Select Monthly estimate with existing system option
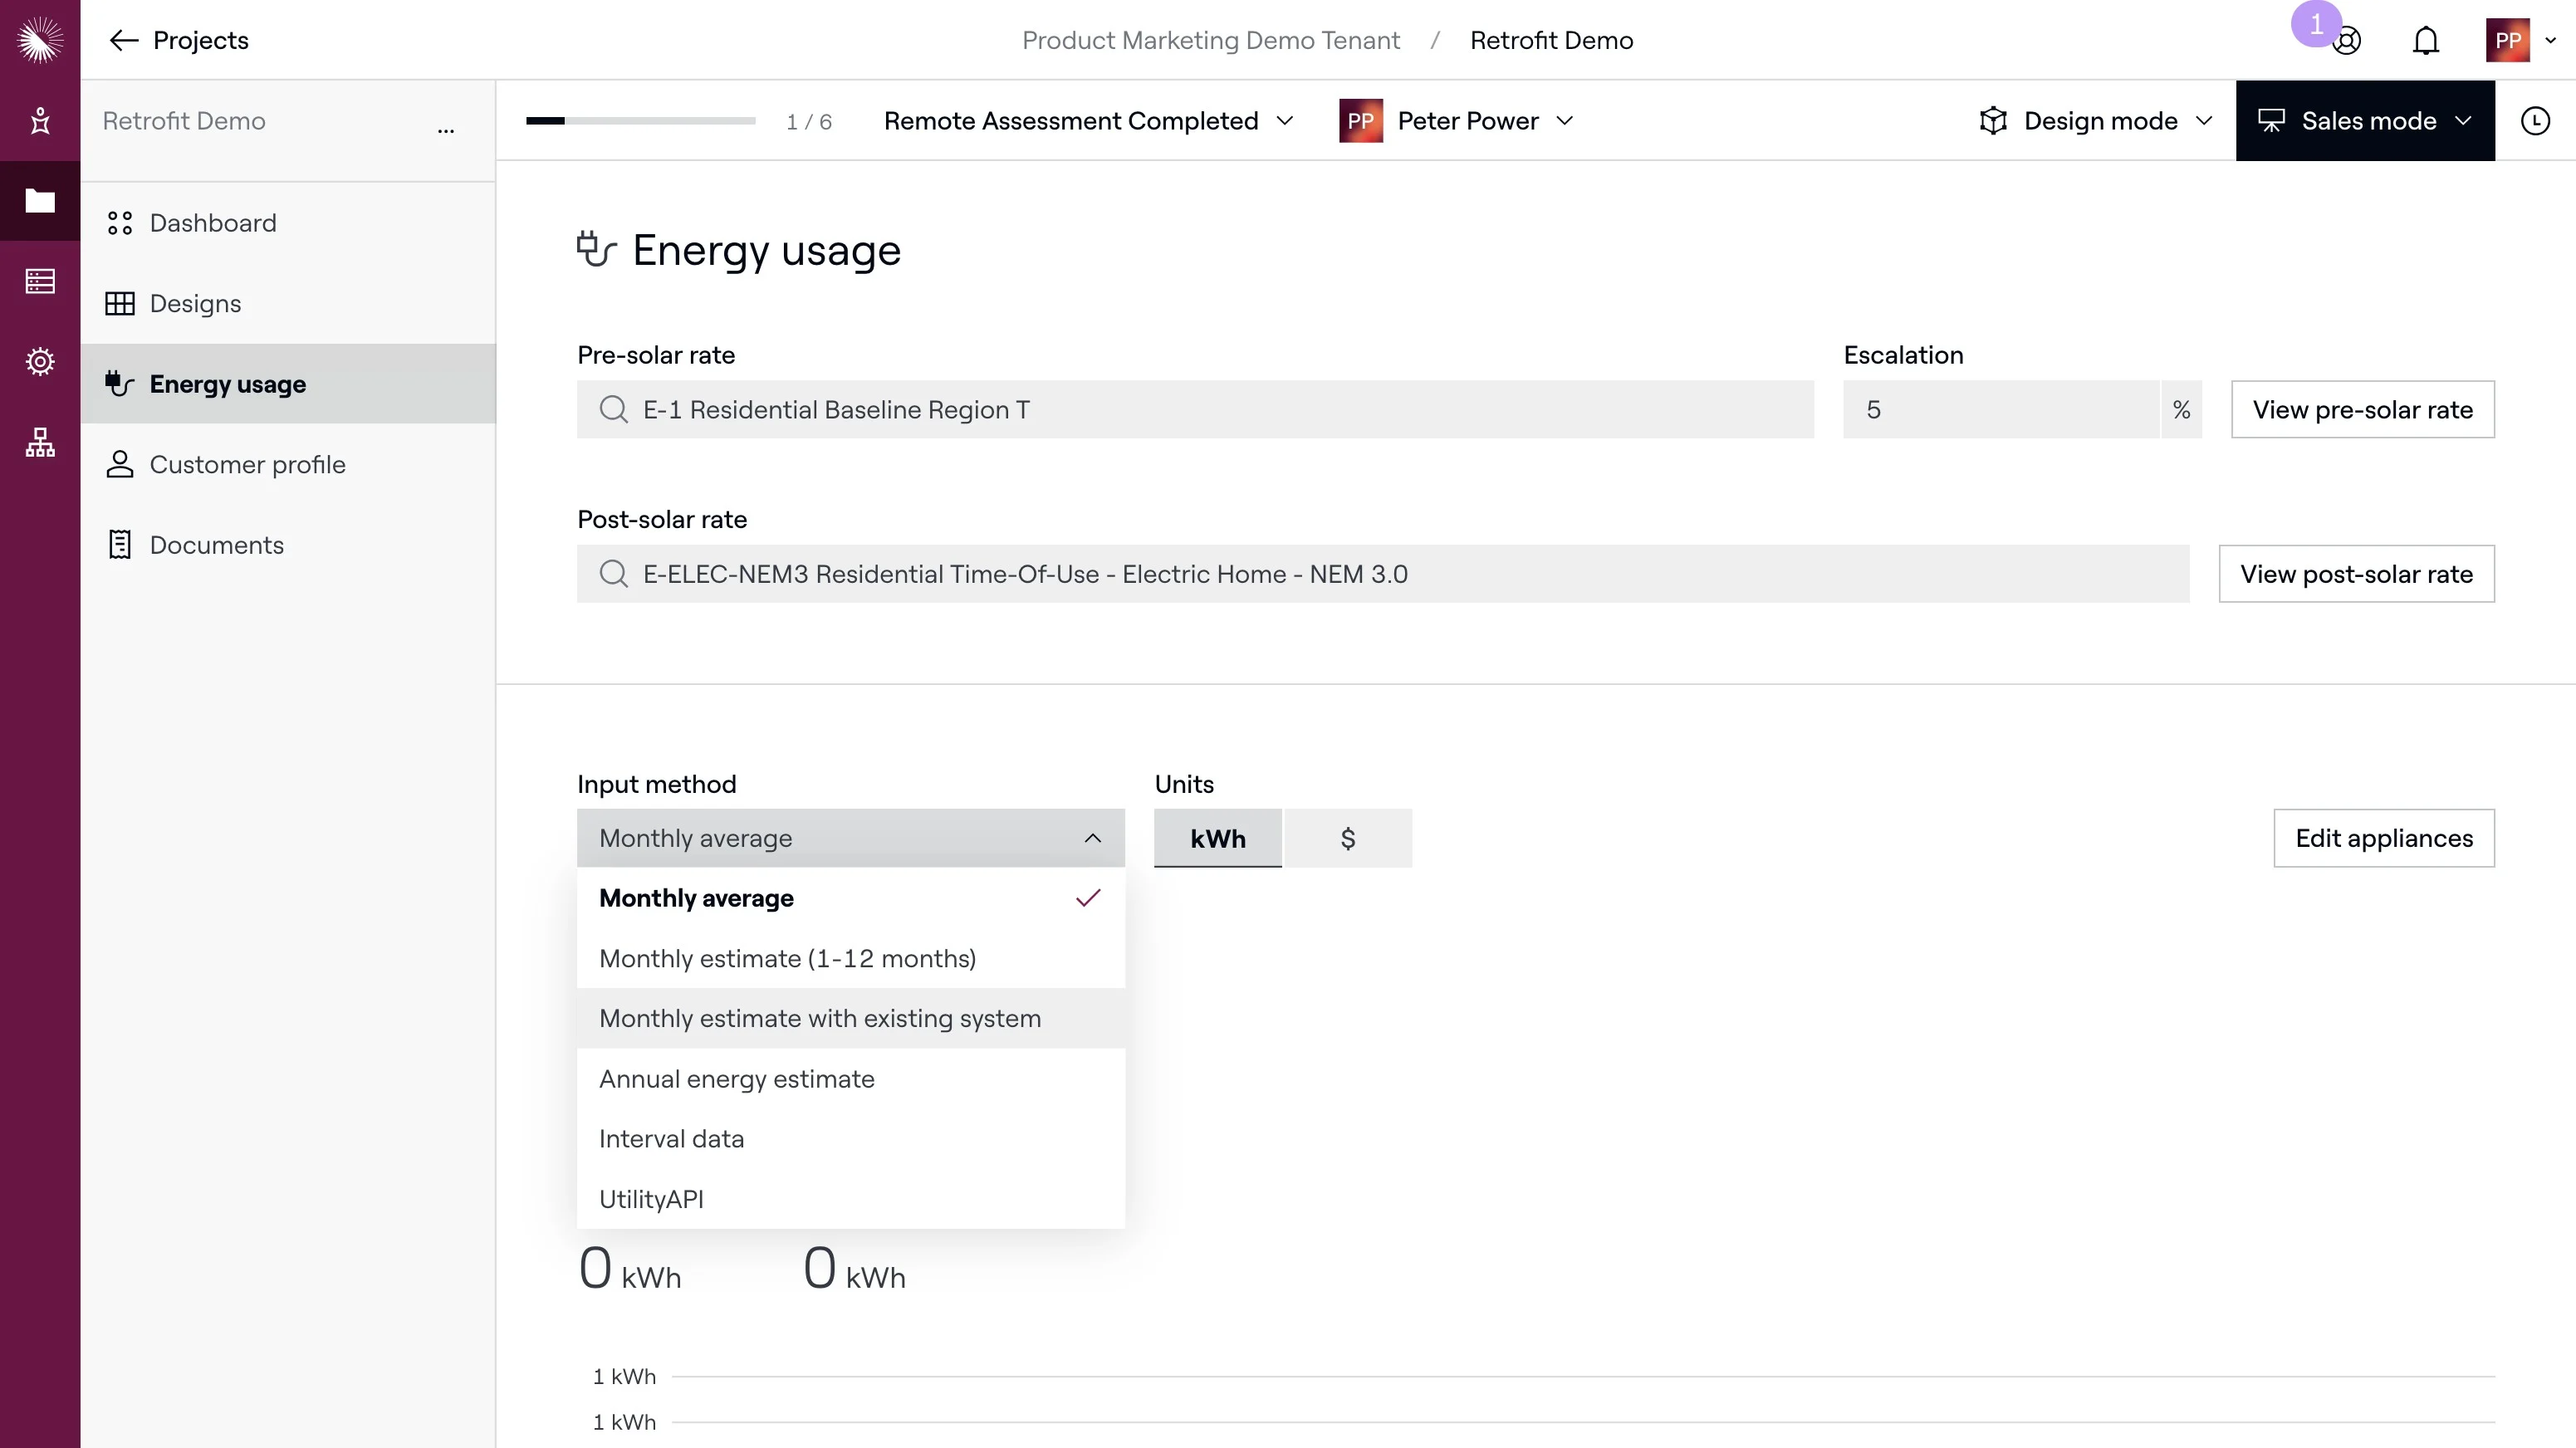The image size is (2576, 1448). (x=819, y=1018)
